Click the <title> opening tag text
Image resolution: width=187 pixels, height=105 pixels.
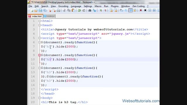click(x=48, y=29)
